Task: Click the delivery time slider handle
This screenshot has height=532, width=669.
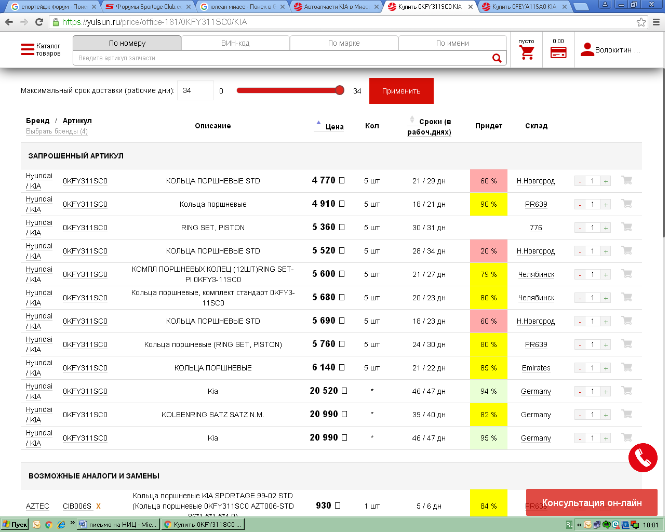Action: coord(340,90)
